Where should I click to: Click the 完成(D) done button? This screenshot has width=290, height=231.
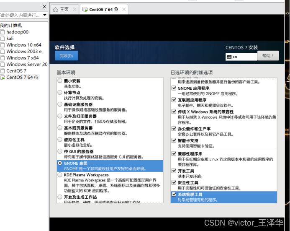click(x=67, y=56)
